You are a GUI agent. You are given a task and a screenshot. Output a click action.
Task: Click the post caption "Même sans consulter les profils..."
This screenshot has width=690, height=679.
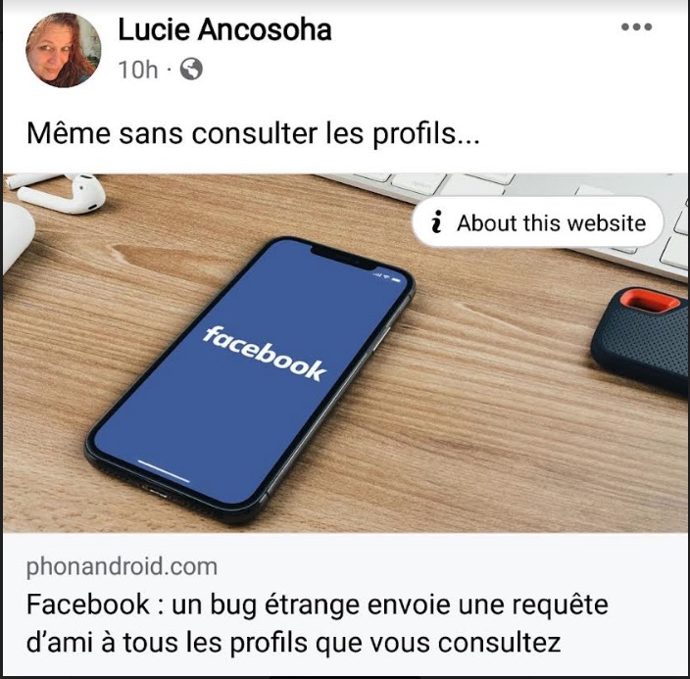coord(253,133)
